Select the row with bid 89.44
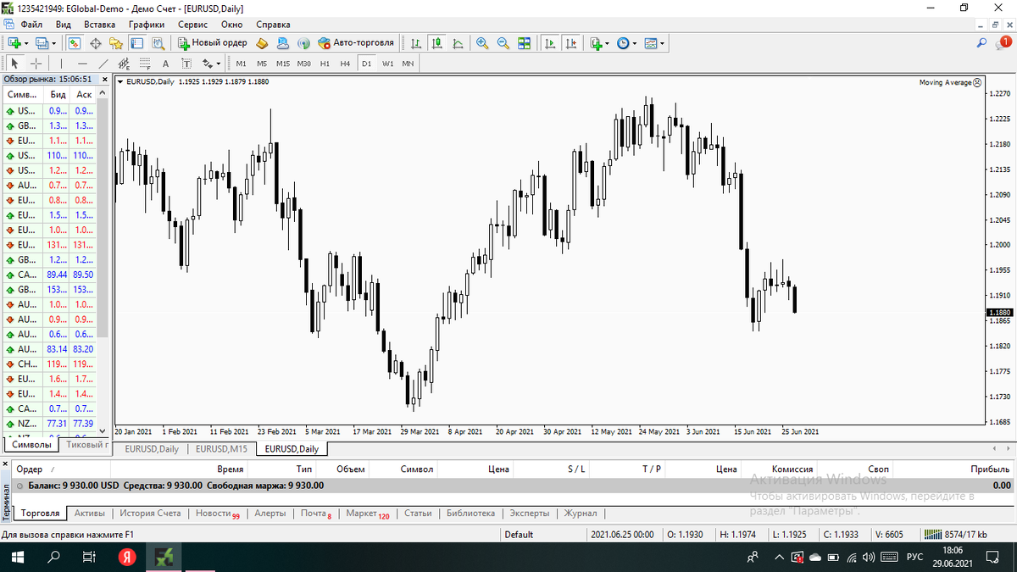 49,275
